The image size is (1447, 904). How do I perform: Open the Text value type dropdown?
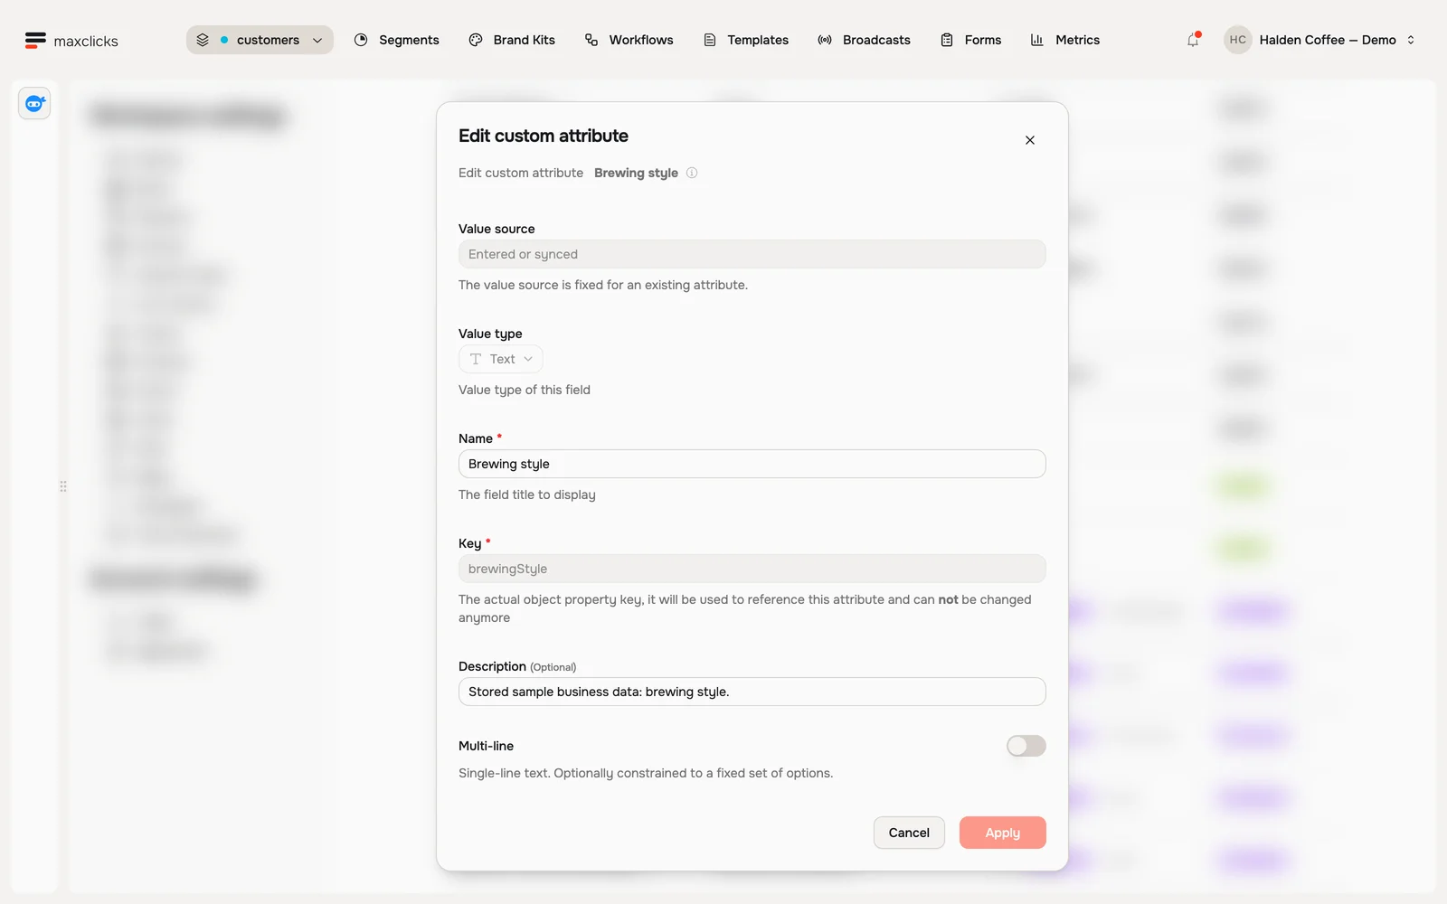click(x=501, y=359)
